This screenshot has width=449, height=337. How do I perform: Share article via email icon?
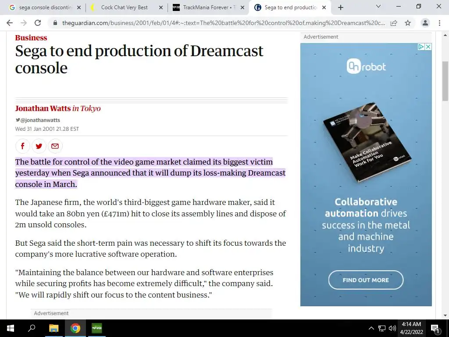tap(55, 146)
